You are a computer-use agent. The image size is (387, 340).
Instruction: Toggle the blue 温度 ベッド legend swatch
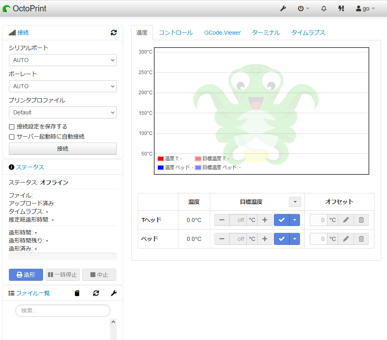tap(161, 168)
